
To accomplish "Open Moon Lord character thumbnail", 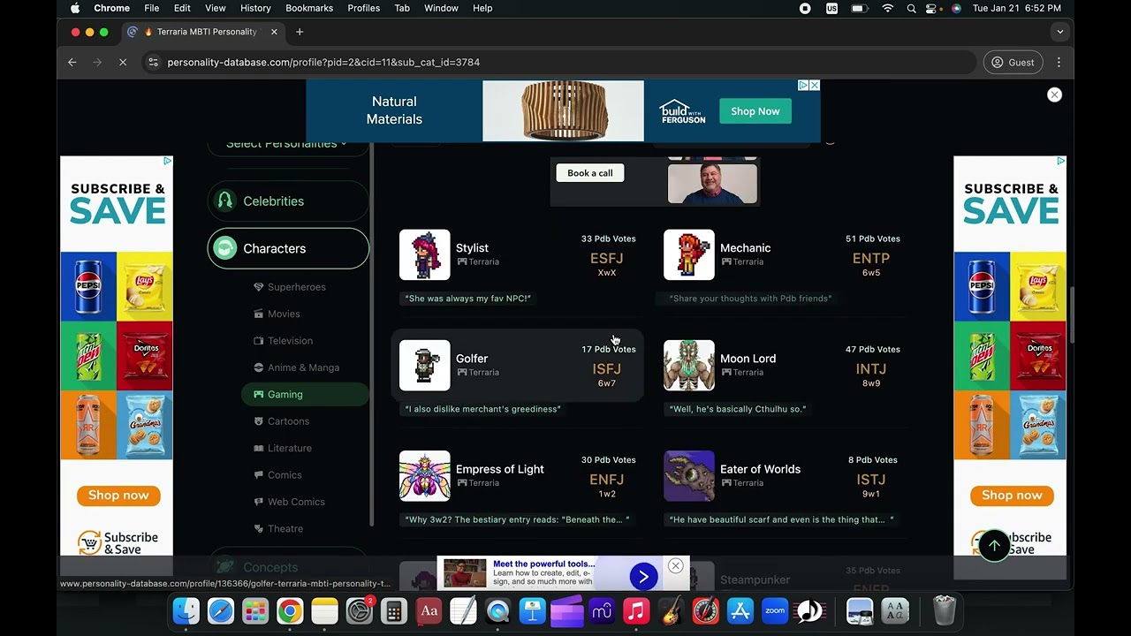I will [689, 365].
